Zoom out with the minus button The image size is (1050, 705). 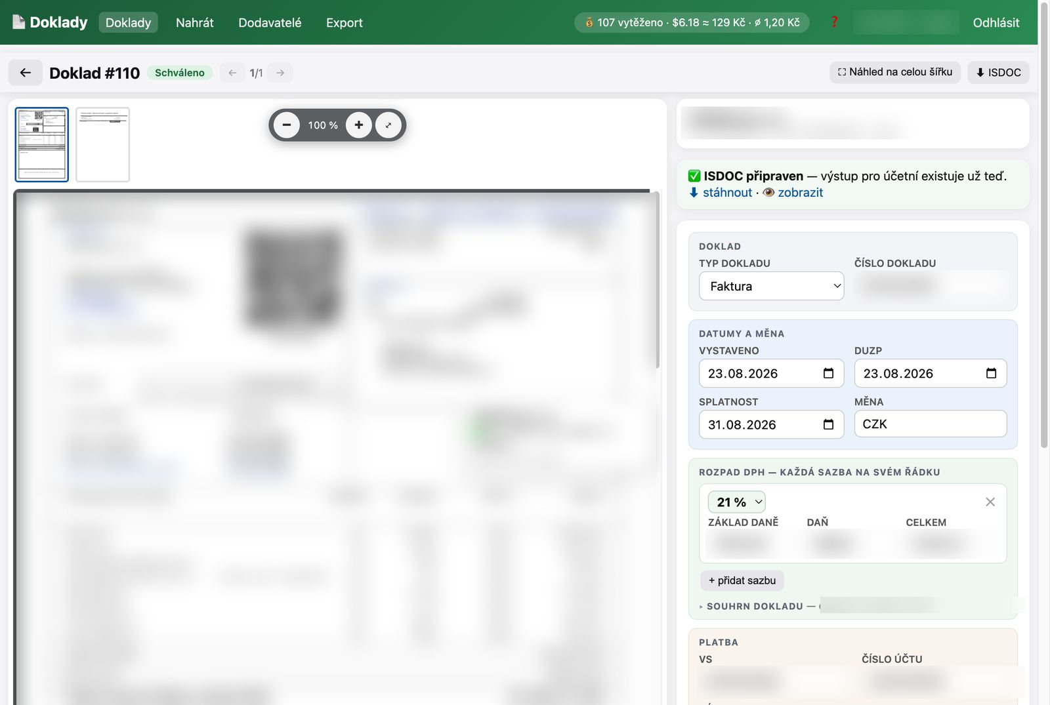pyautogui.click(x=287, y=125)
